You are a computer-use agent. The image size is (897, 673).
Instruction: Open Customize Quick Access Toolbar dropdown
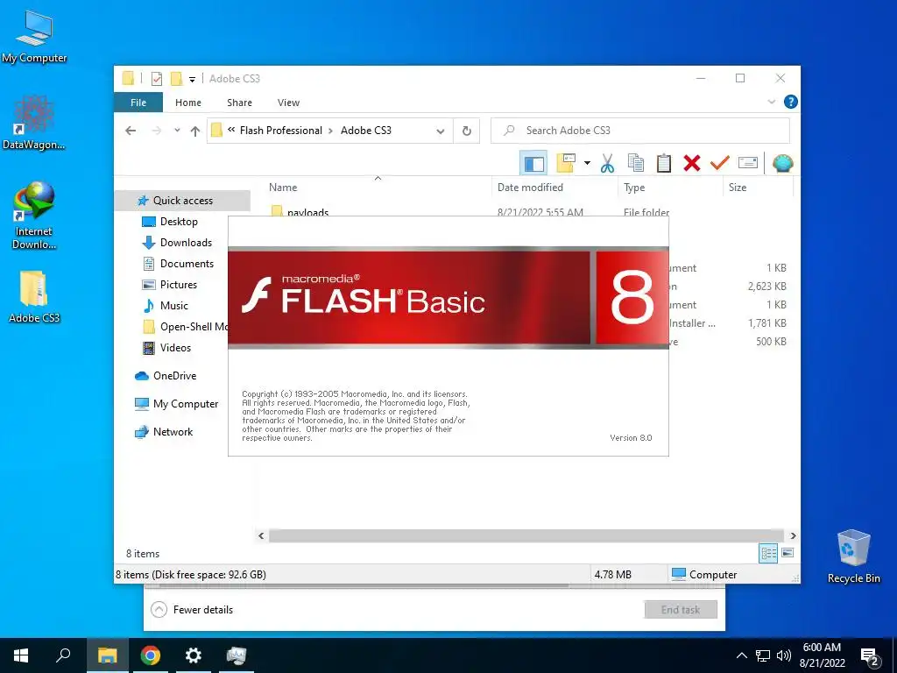click(x=192, y=79)
